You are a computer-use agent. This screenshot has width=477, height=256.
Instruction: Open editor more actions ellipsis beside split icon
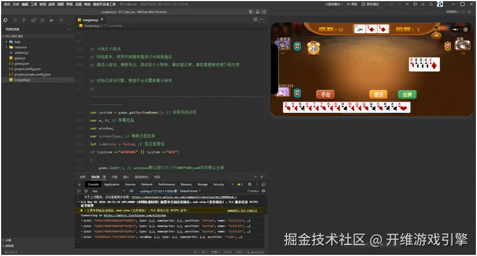click(x=262, y=19)
